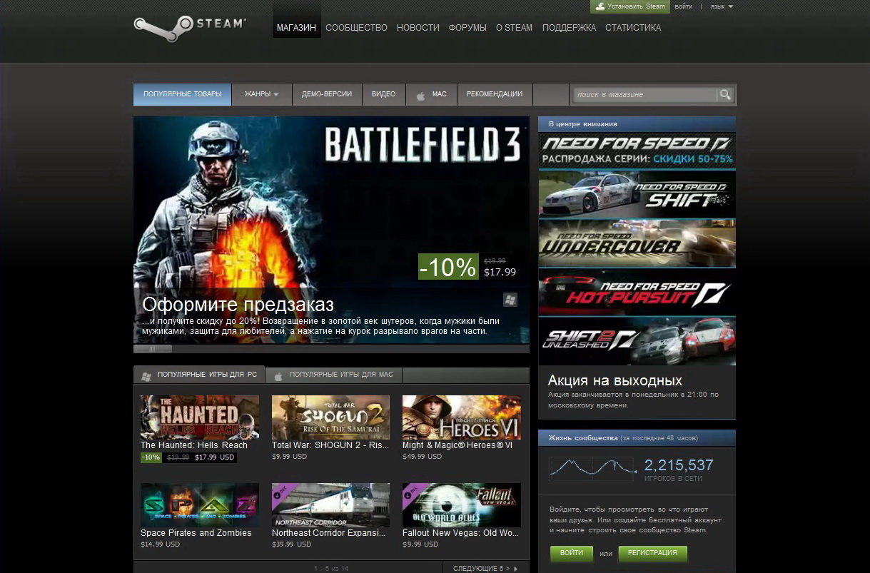Select ПОПУЛЯРНЫЕ ТОВАРЫ tab
870x573 pixels.
(x=182, y=95)
